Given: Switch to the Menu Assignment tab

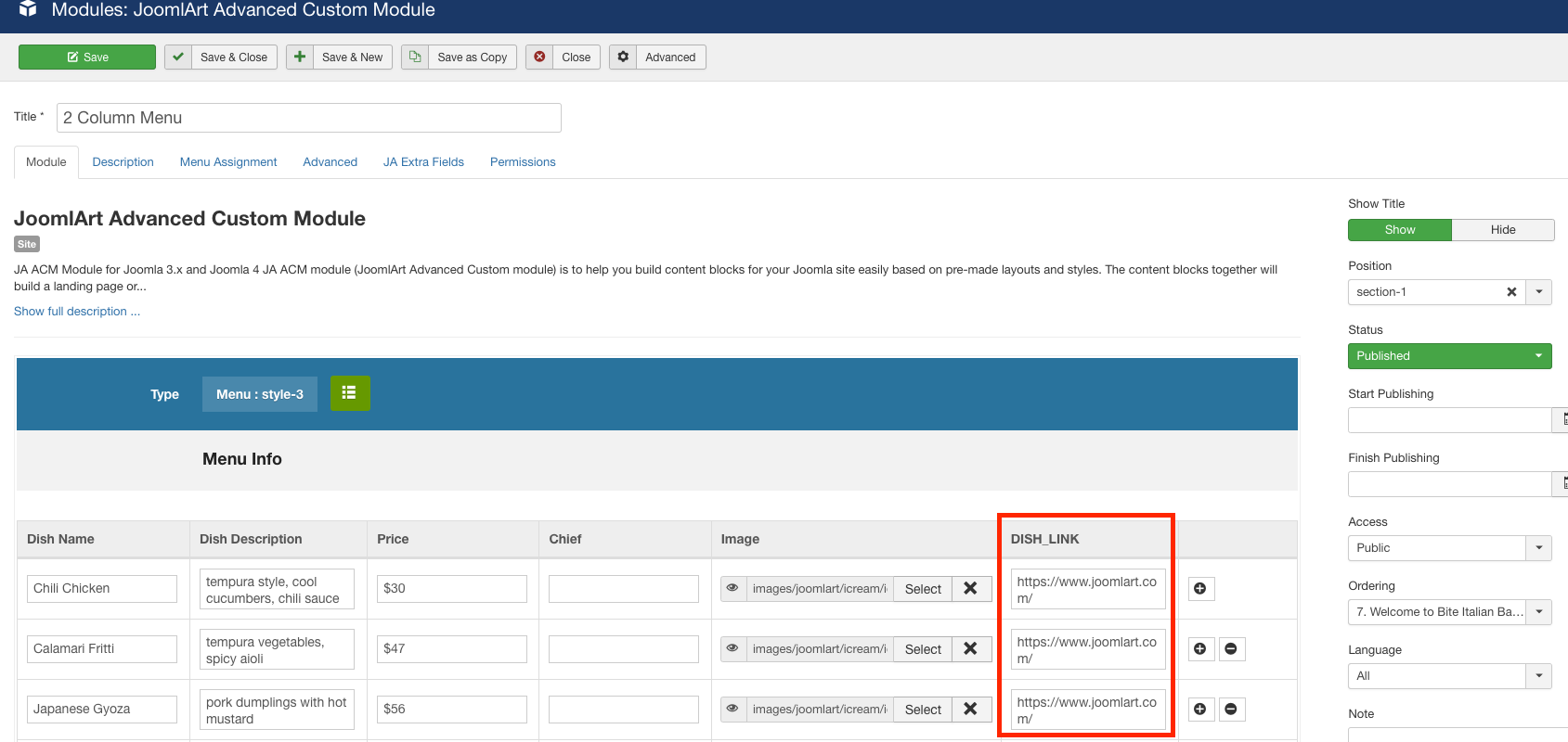Looking at the screenshot, I should point(228,162).
